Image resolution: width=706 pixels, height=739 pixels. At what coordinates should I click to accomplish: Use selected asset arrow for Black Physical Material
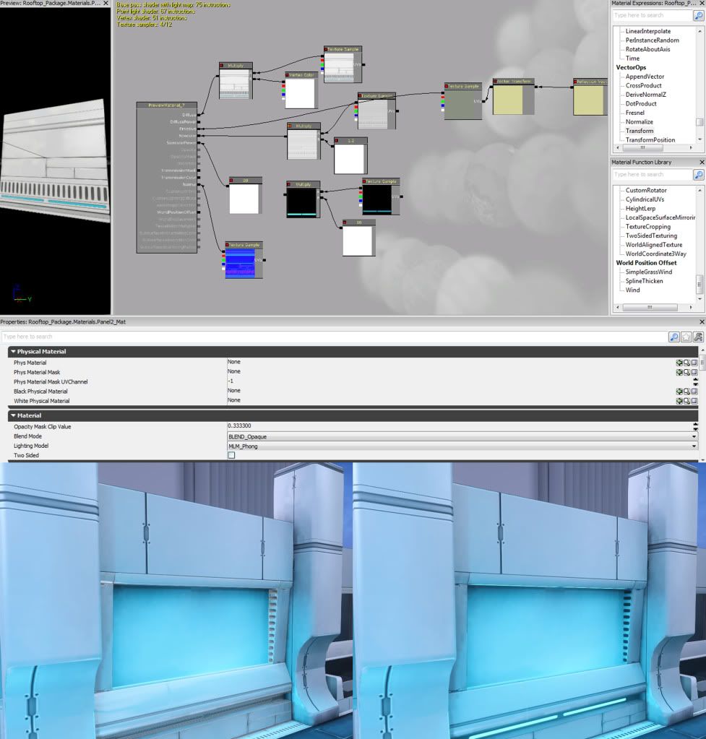pos(679,392)
